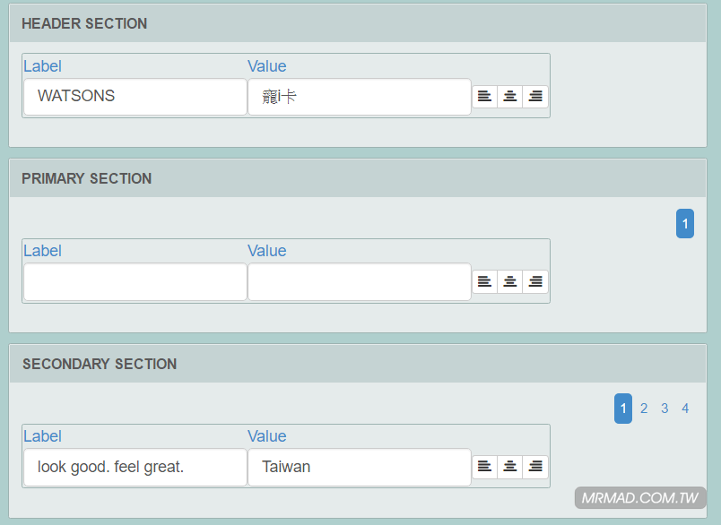Click the WATSONS label input field
The height and width of the screenshot is (525, 721).
135,97
